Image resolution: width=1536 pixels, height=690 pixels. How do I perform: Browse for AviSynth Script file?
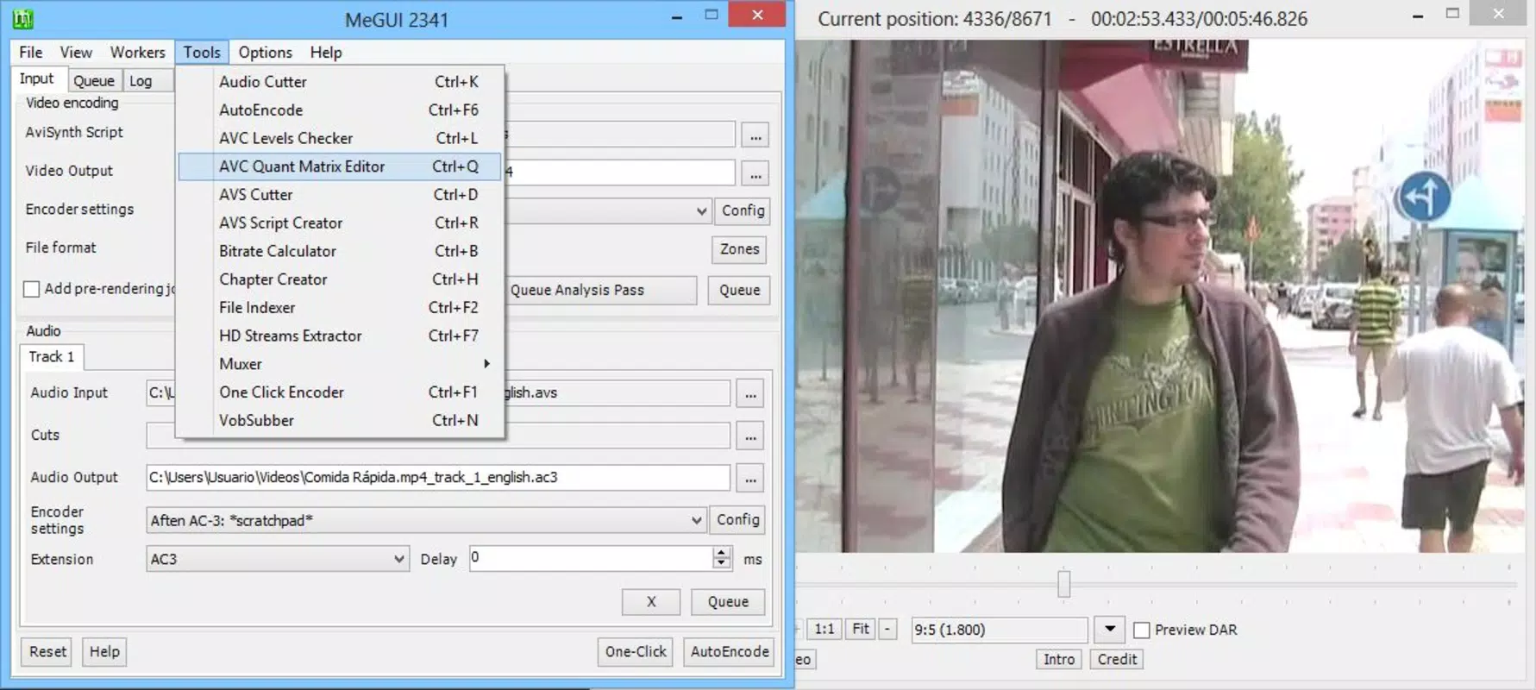coord(755,136)
